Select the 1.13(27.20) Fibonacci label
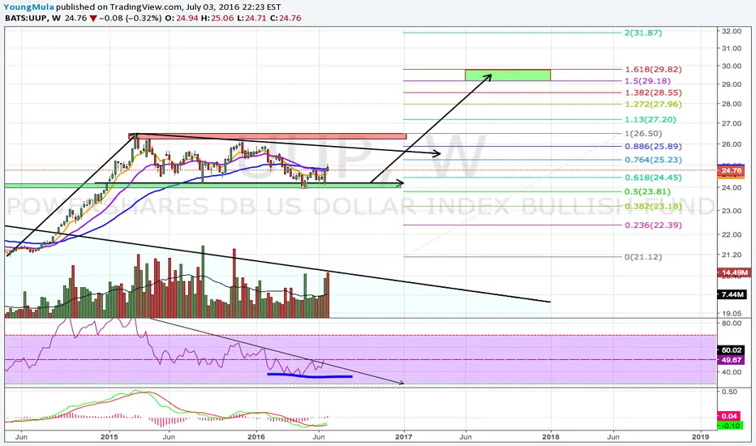 (651, 119)
